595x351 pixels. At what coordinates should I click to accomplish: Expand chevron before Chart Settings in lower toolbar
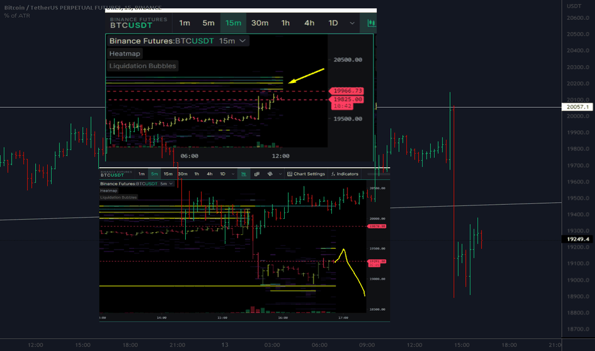point(280,174)
